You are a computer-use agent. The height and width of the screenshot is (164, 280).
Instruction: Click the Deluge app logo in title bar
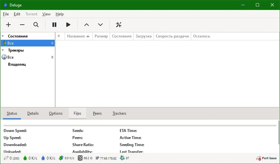[x=5, y=5]
